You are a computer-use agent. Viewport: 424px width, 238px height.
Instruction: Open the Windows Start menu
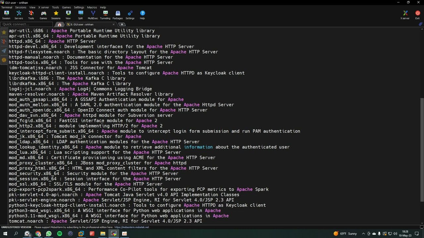[5, 234]
